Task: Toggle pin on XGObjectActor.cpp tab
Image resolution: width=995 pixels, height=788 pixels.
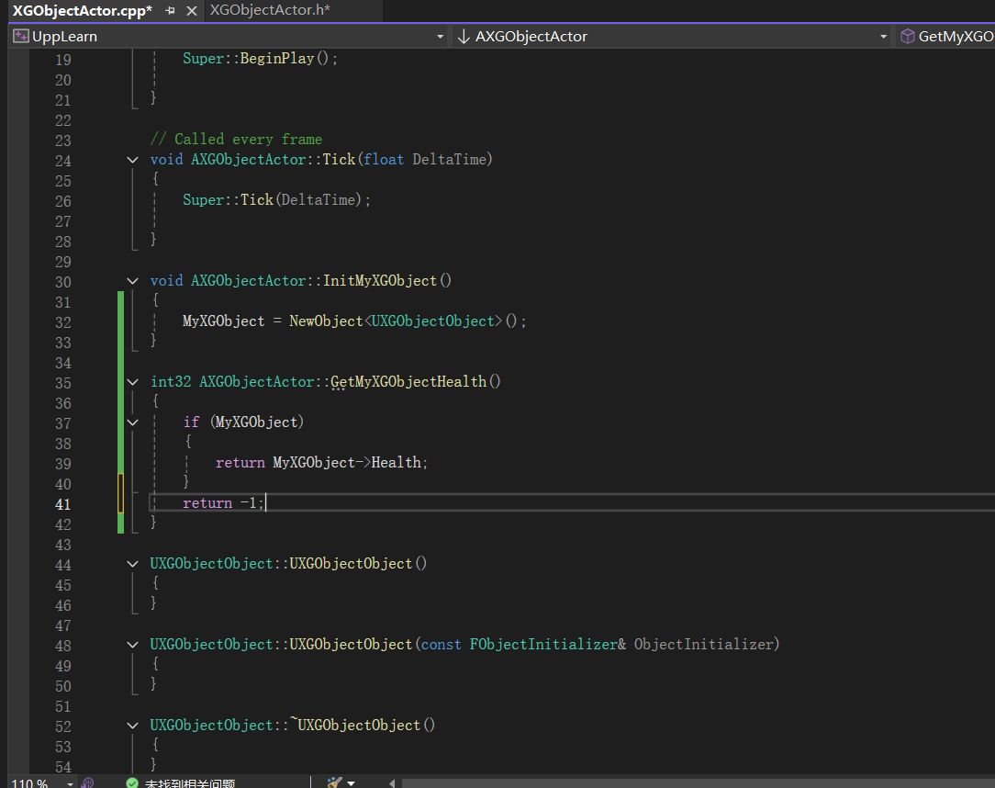Action: click(170, 11)
